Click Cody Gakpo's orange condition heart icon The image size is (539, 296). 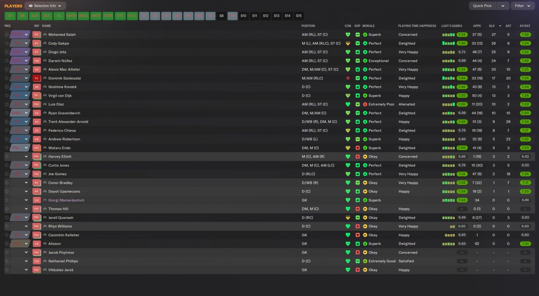pos(348,43)
